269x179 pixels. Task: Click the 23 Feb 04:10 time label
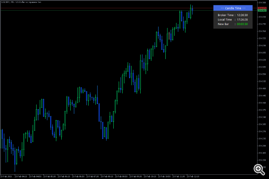(21, 176)
